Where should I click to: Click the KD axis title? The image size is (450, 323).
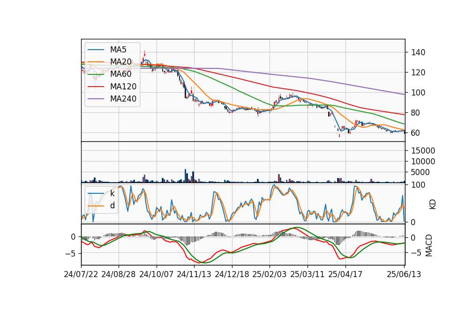433,205
